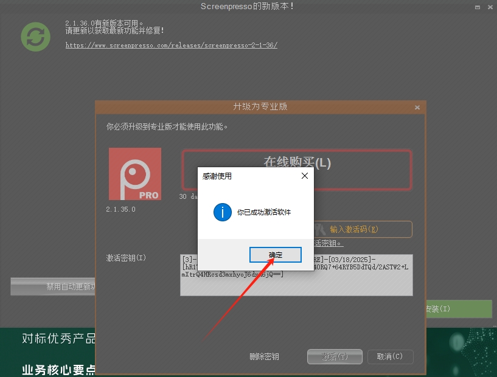Click the green update refresh icon
The height and width of the screenshot is (377, 497).
[x=36, y=36]
